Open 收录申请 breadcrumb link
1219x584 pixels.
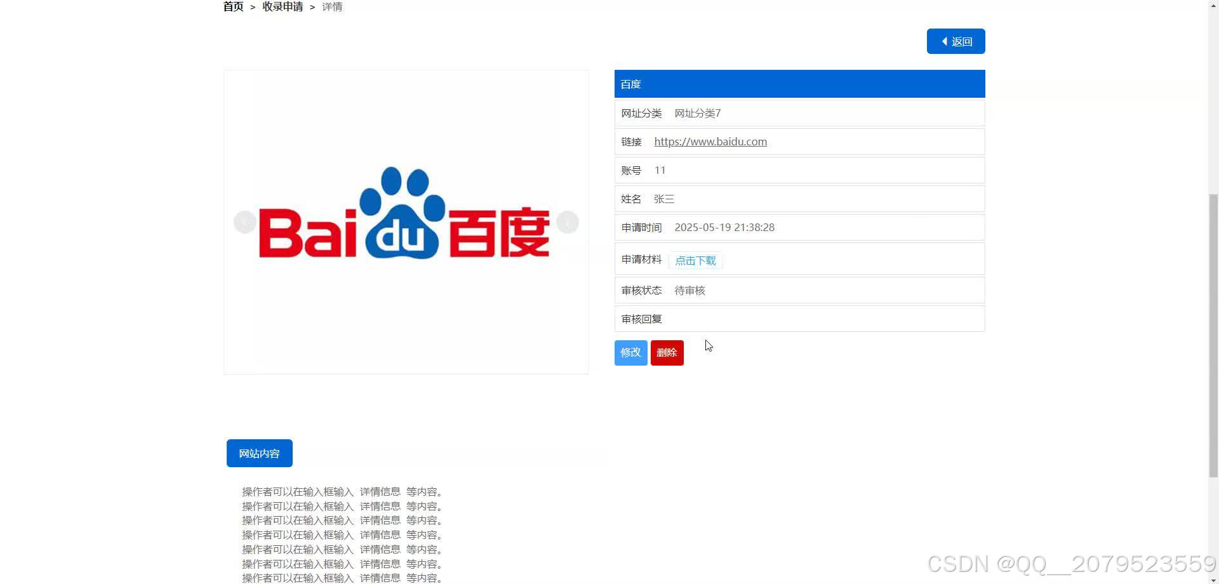click(283, 7)
